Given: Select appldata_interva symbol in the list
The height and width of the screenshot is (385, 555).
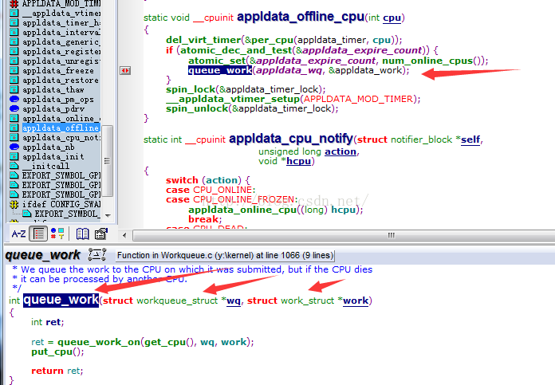Looking at the screenshot, I should click(61, 32).
